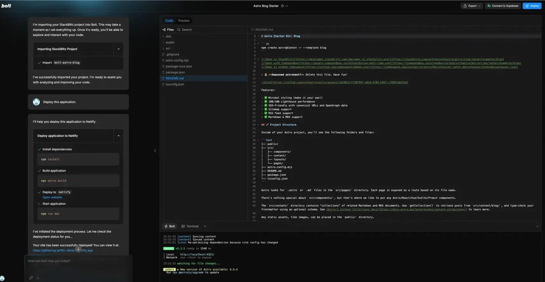Fold the code block at line 3
This screenshot has width=545, height=282.
click(258, 44)
